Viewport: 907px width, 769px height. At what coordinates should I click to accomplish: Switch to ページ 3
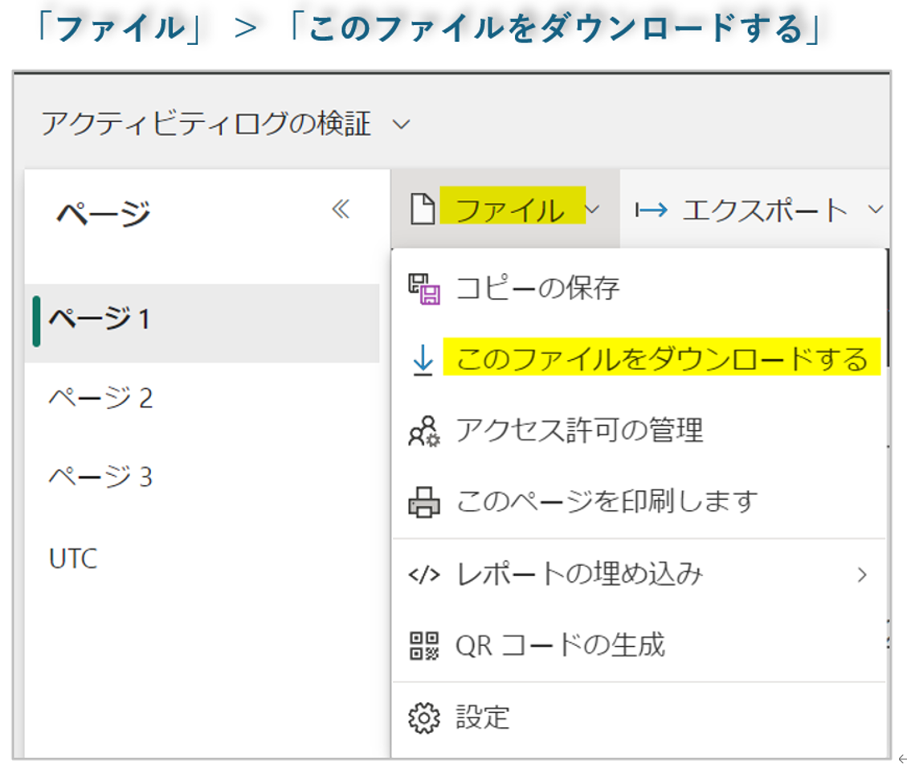click(100, 477)
